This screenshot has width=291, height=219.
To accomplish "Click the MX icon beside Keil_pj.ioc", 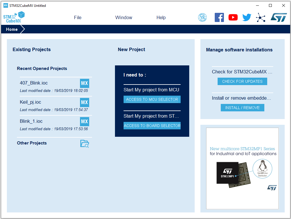I will 85,103.
